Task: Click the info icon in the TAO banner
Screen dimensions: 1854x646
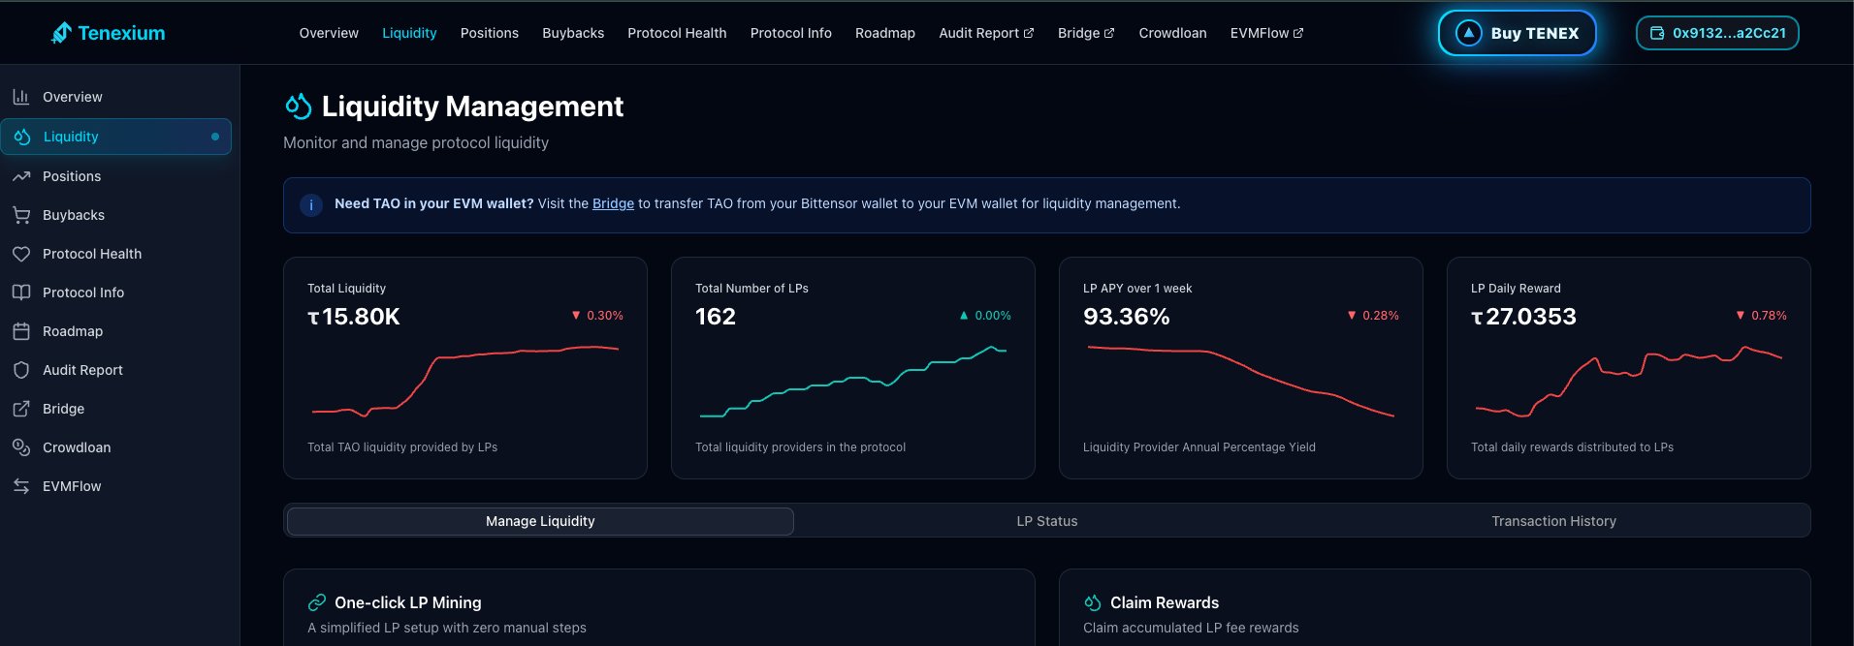Action: coord(311,204)
